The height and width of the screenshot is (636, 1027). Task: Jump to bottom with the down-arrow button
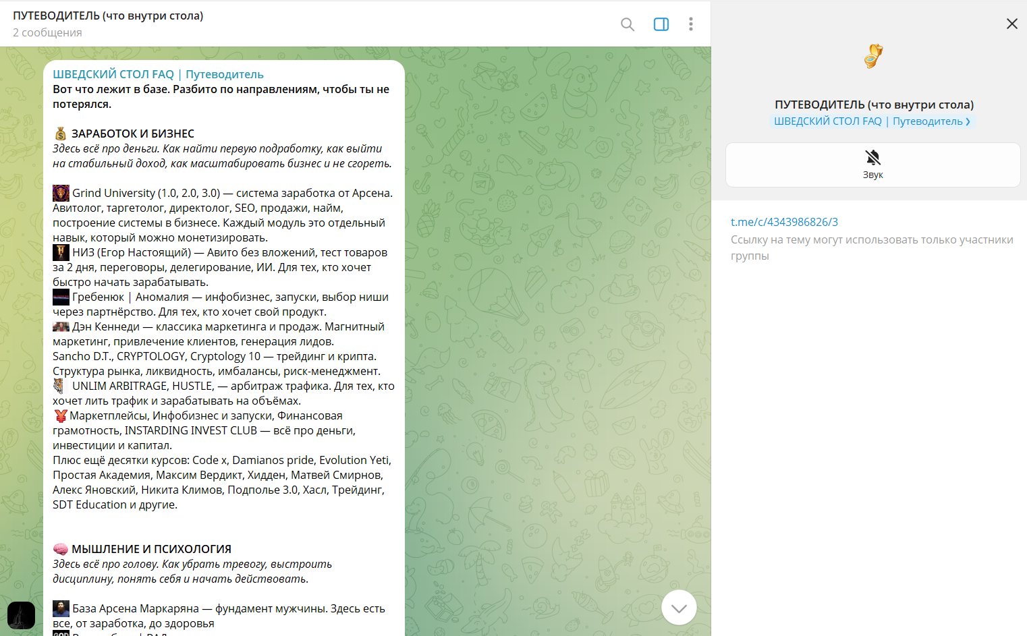point(679,608)
